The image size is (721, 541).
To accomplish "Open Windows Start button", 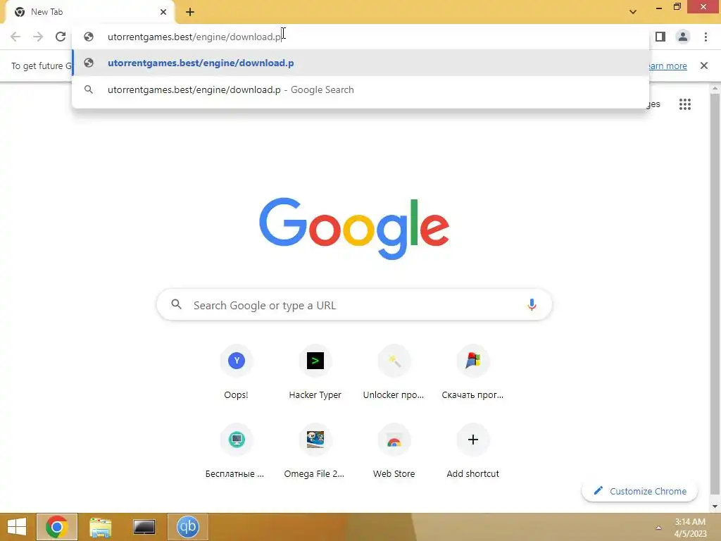I will (17, 527).
